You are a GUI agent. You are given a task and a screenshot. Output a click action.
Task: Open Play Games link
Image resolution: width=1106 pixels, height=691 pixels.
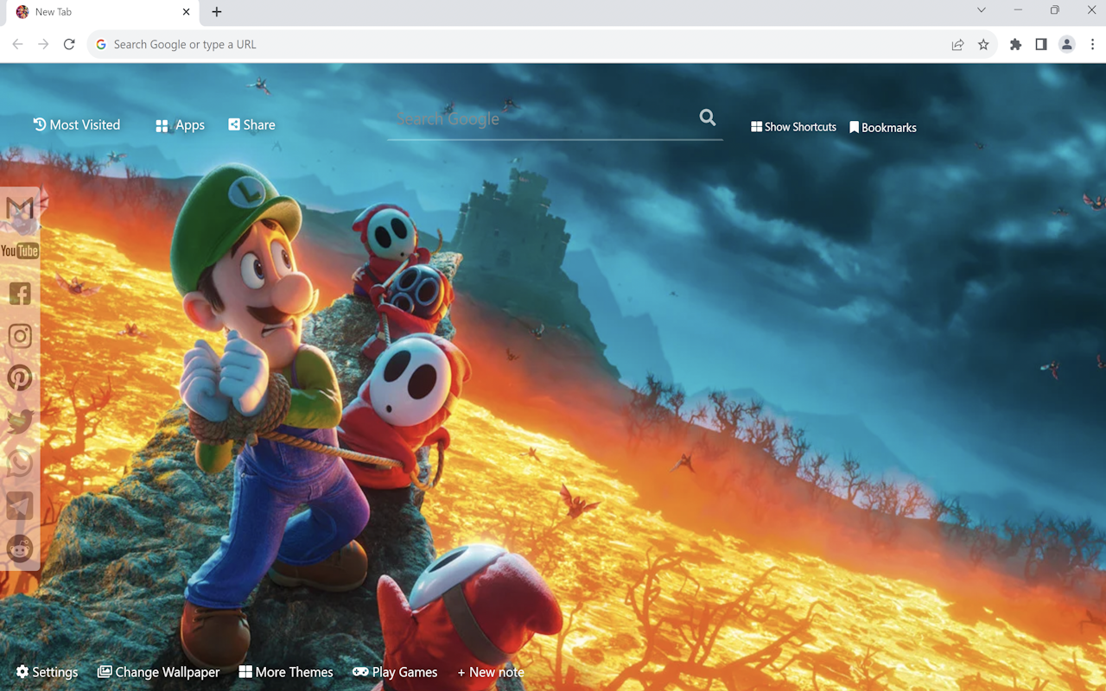tap(395, 672)
